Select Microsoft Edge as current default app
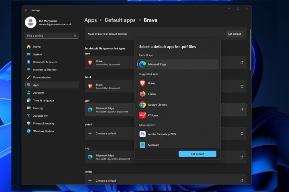 point(178,64)
